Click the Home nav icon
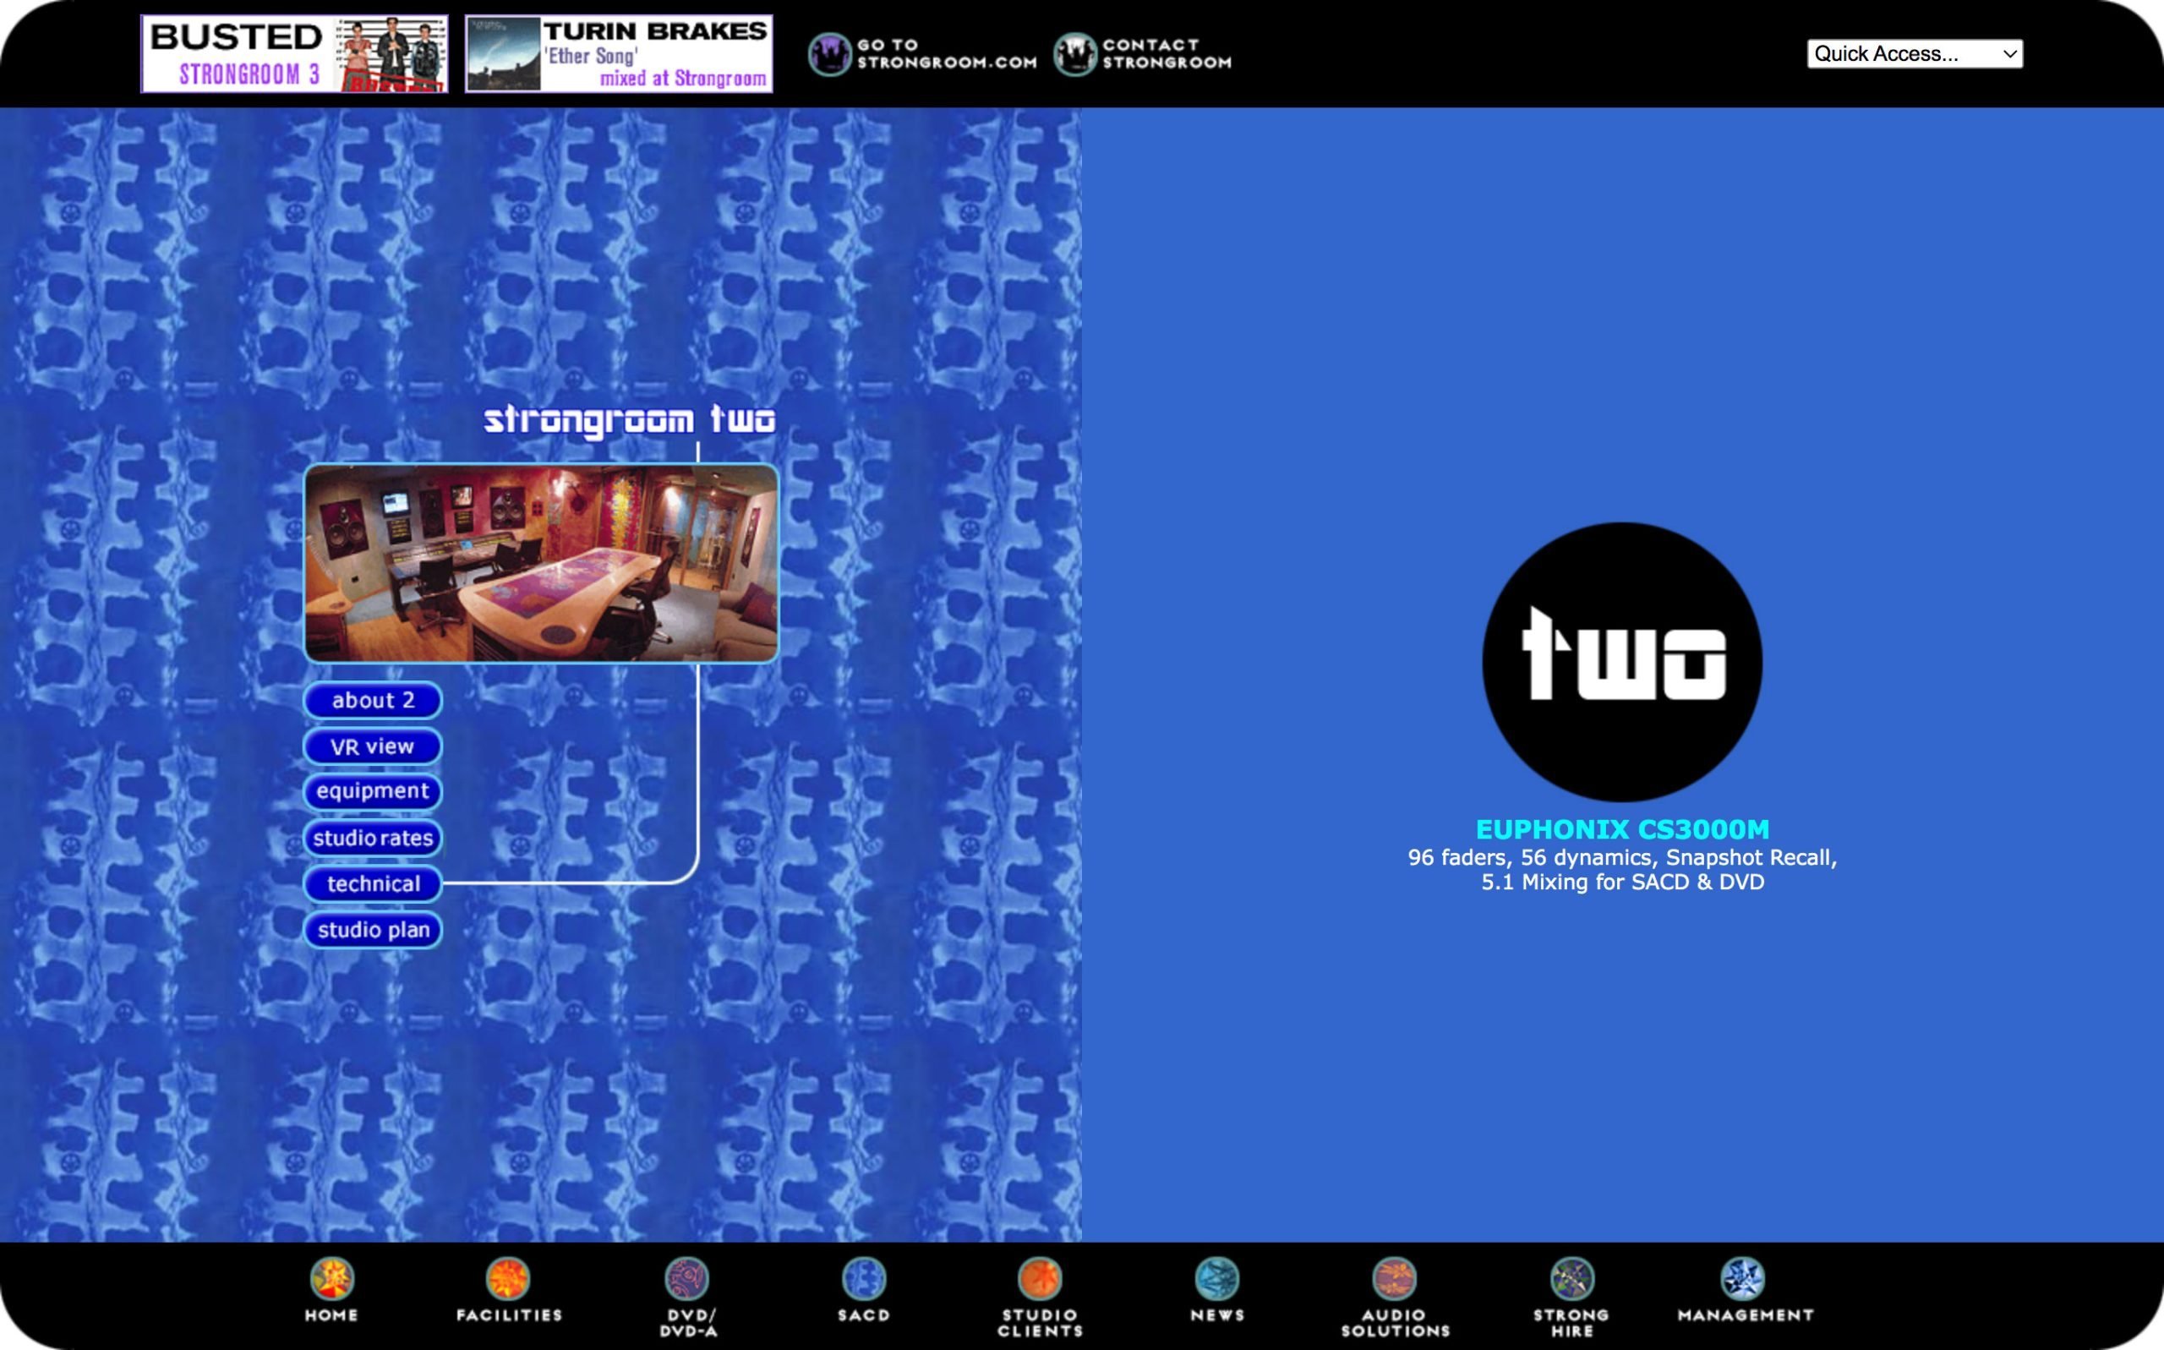This screenshot has width=2164, height=1350. click(x=331, y=1280)
